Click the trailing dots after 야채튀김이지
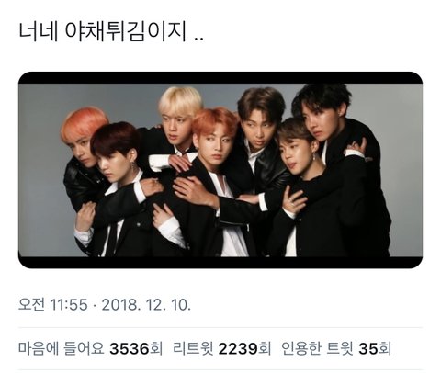The height and width of the screenshot is (373, 441). click(199, 39)
